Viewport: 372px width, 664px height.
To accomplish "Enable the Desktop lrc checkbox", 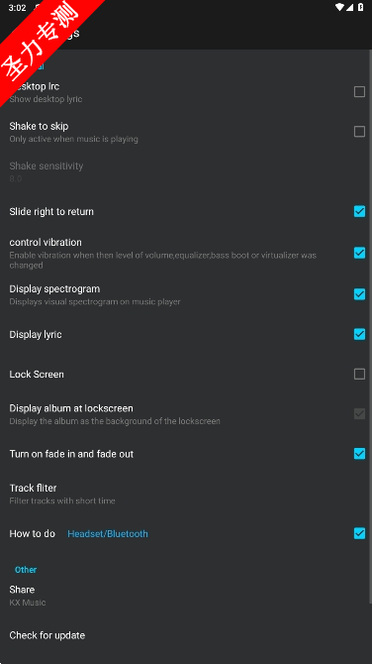I will (x=359, y=91).
